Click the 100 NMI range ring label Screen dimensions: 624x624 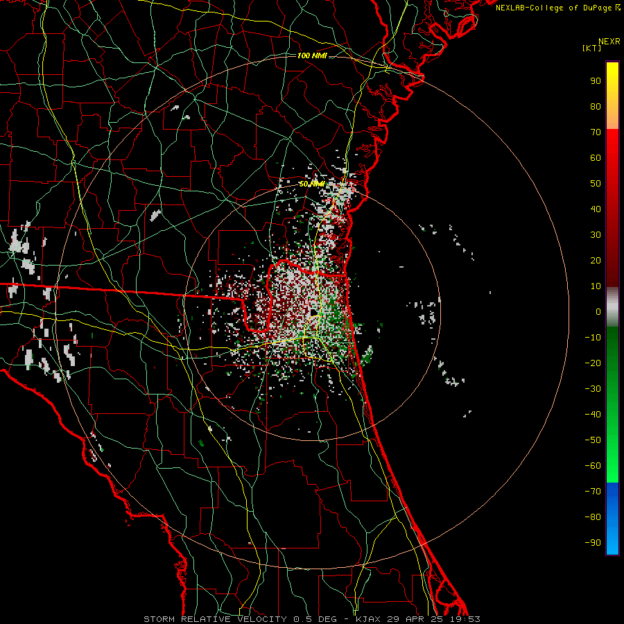(312, 55)
